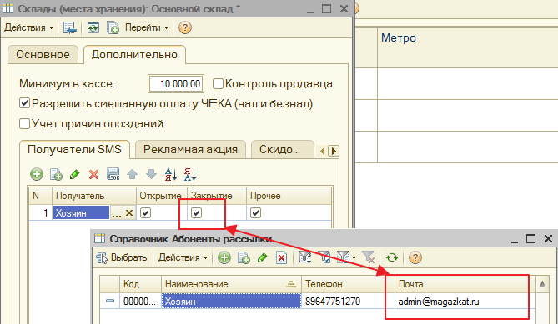The image size is (558, 324).
Task: Click the Открытие column header
Action: [162, 196]
